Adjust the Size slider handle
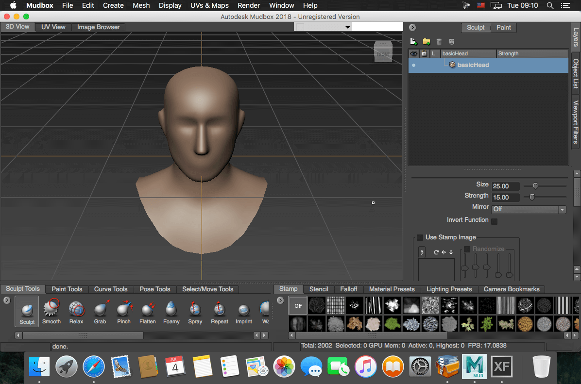 pos(535,186)
